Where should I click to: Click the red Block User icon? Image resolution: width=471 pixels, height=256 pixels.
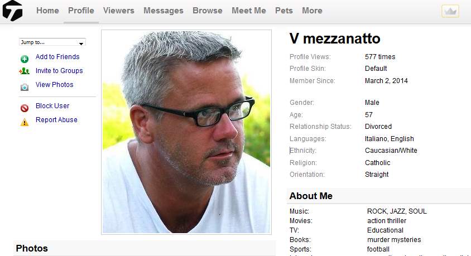(x=25, y=108)
